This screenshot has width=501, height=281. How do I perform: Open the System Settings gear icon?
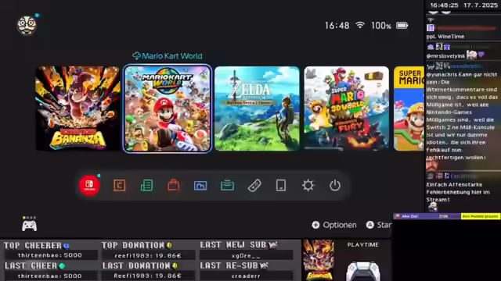pos(308,186)
